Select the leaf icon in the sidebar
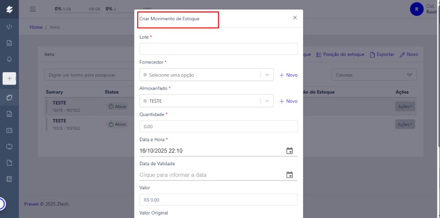The width and height of the screenshot is (440, 218). pos(9,98)
